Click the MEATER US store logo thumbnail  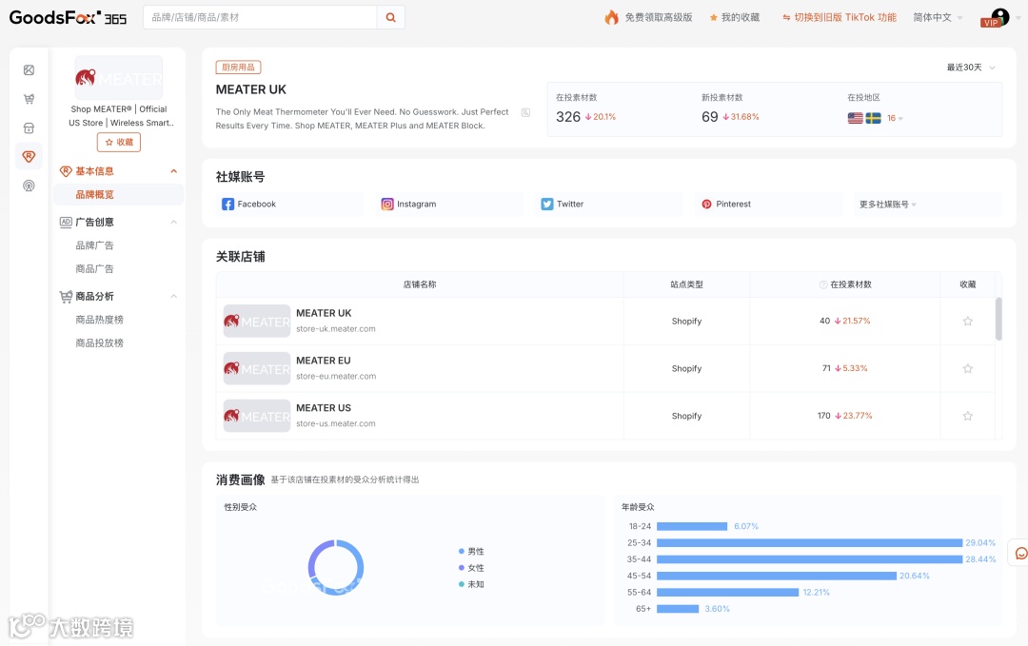click(x=257, y=416)
